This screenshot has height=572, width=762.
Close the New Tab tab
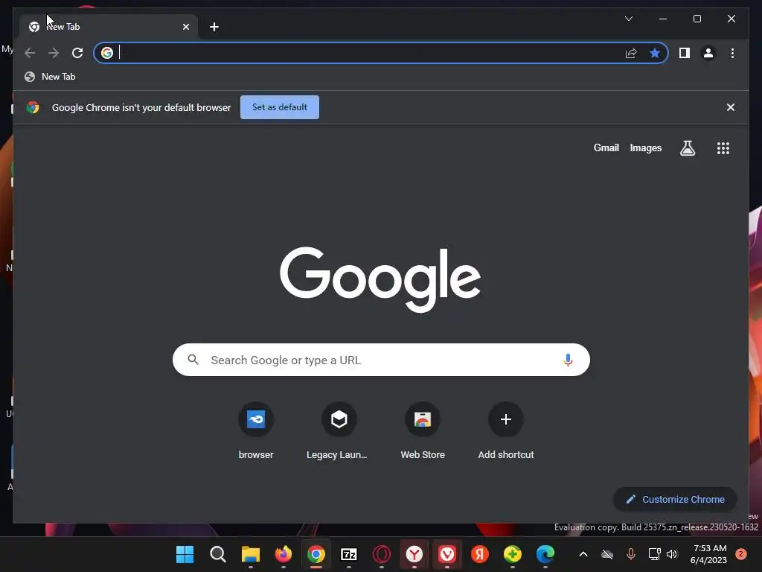(x=185, y=27)
